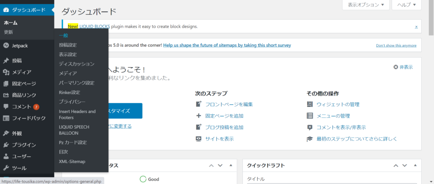
Task: Click the サイトを表示 link
Action: 220,139
